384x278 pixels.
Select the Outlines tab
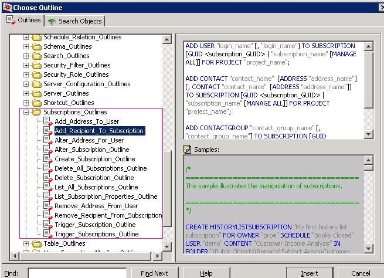(24, 21)
